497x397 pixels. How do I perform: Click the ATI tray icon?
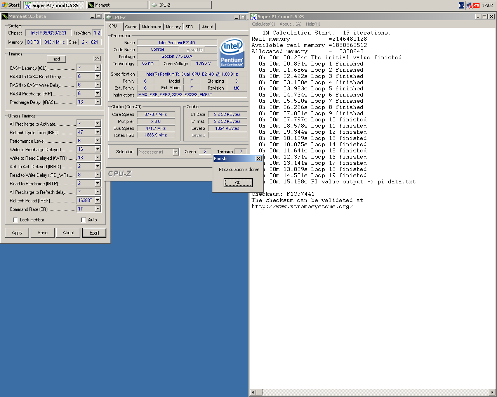(x=476, y=5)
